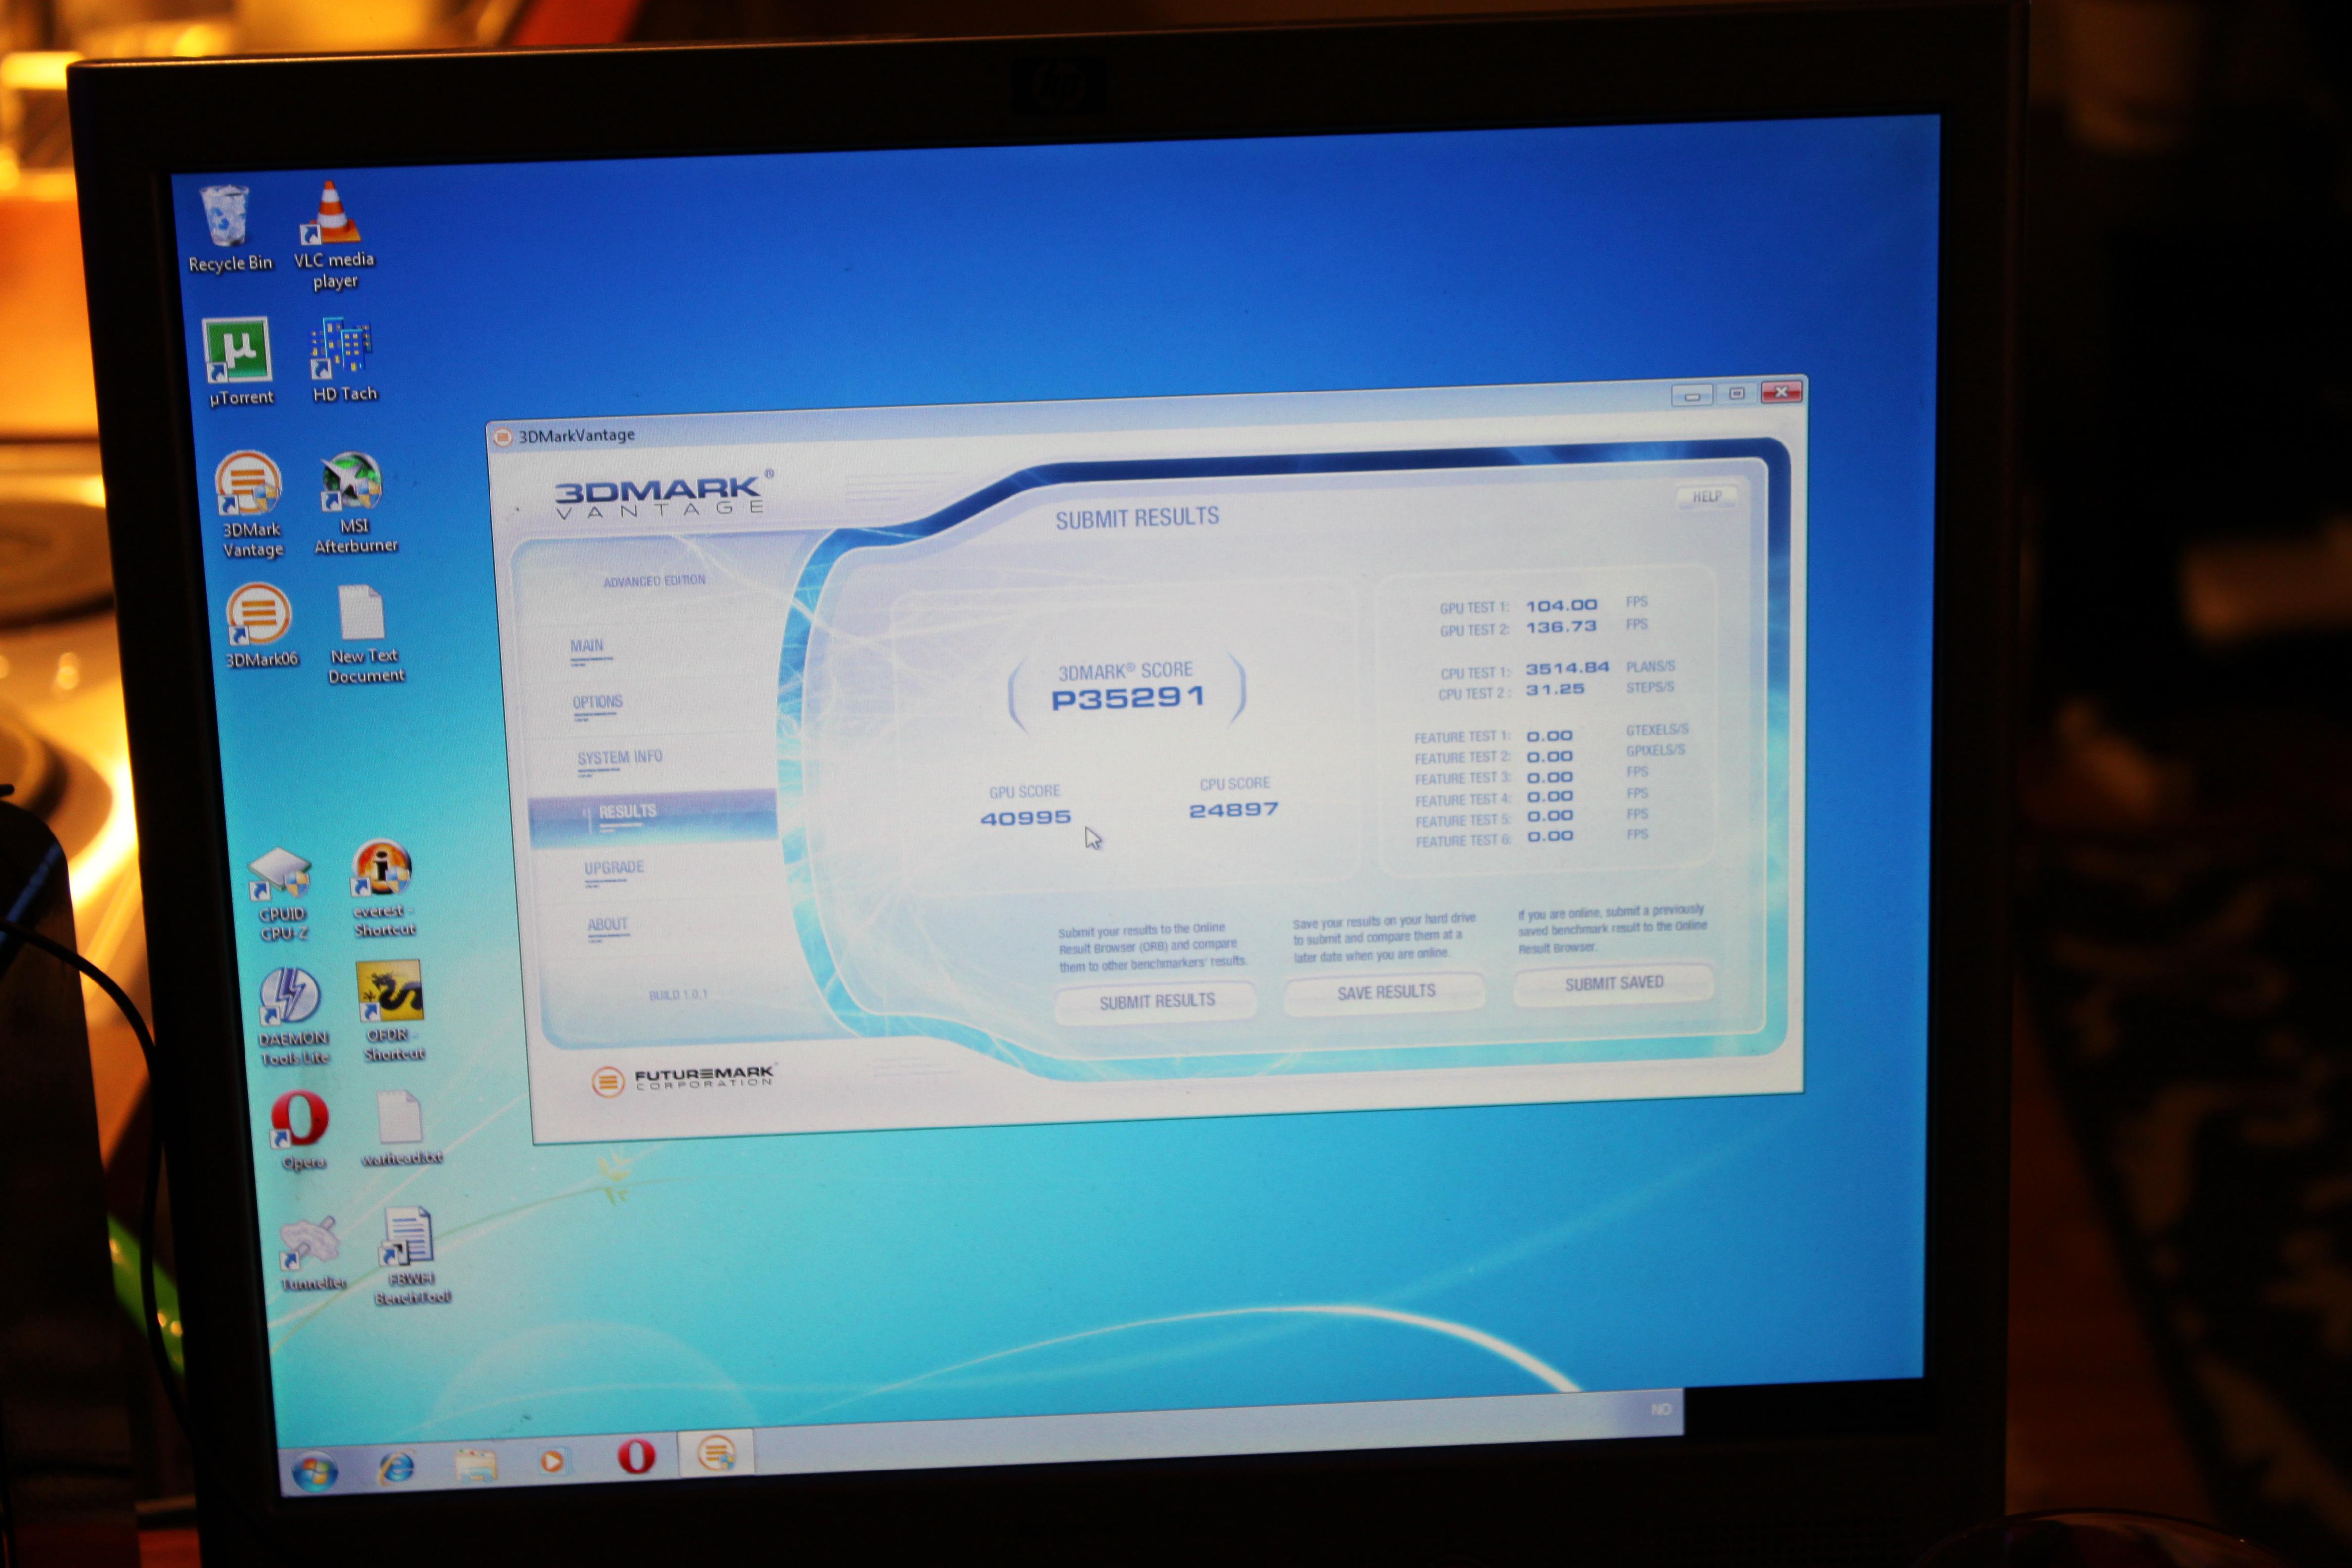
Task: Open Windows Explorer folder in taskbar
Action: pyautogui.click(x=476, y=1464)
